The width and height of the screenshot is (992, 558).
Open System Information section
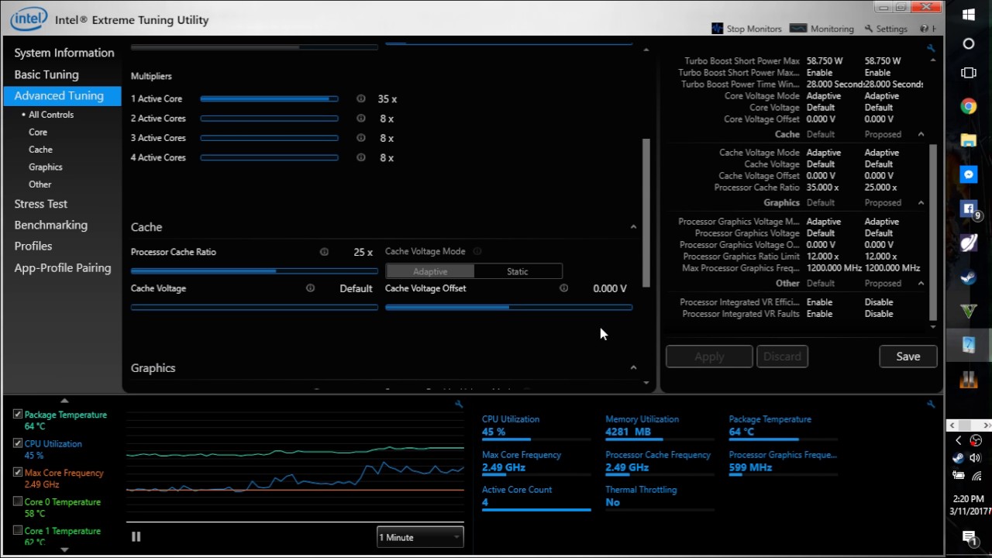(x=64, y=53)
